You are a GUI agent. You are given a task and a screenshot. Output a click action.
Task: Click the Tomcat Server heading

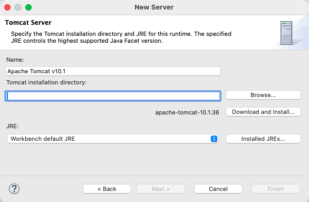tap(28, 23)
